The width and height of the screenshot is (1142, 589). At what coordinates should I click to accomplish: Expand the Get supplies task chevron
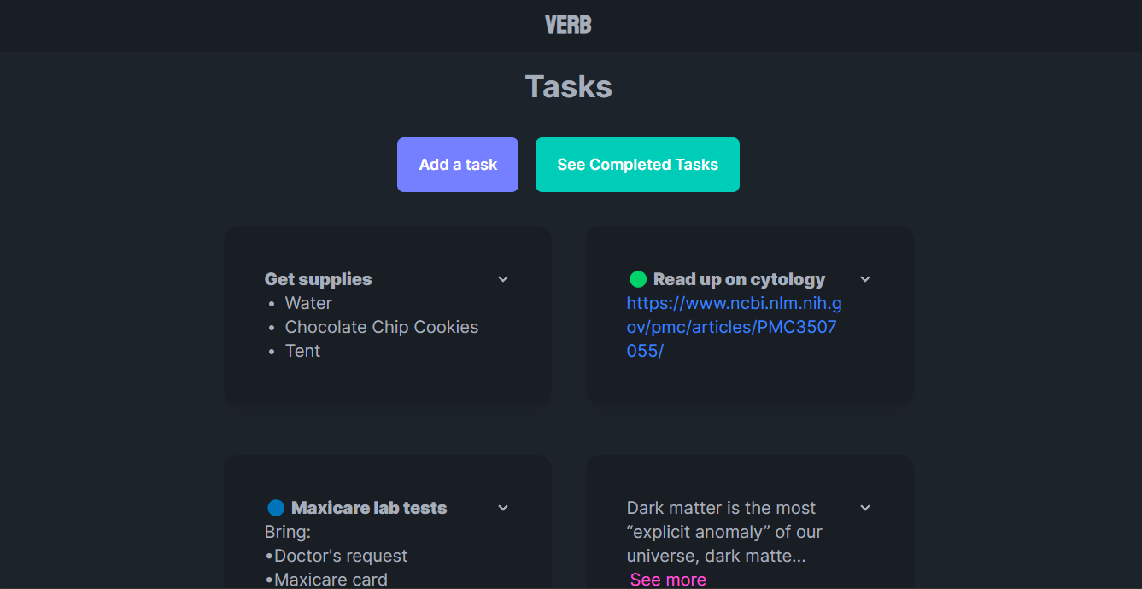[503, 279]
